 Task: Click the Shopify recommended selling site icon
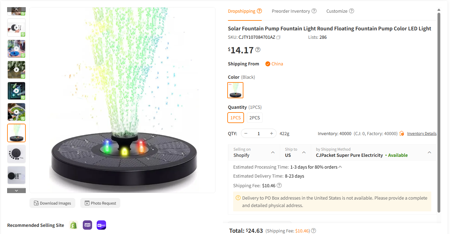click(73, 225)
